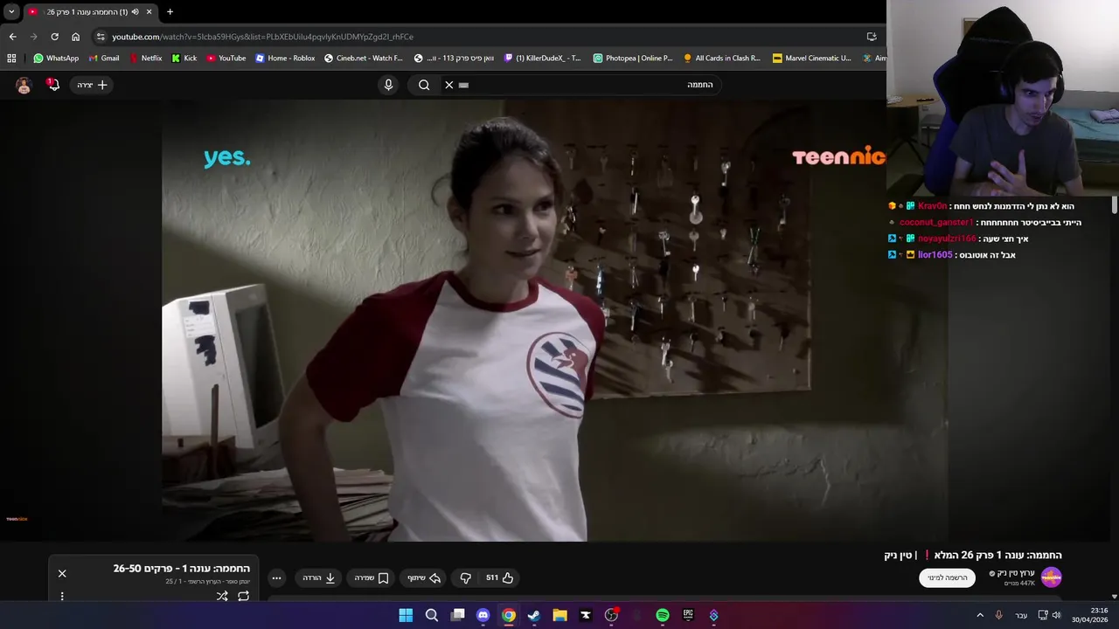The image size is (1119, 629).
Task: Click the share video button
Action: pos(423,577)
